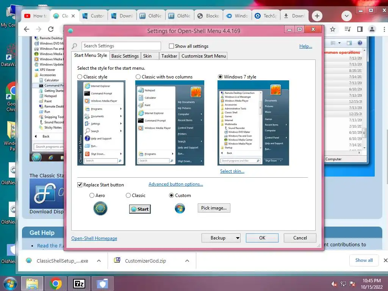This screenshot has width=388, height=291.
Task: Open the Windows Start orb on taskbar
Action: click(x=10, y=283)
